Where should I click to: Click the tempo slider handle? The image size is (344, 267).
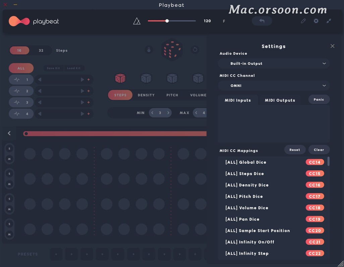pos(167,21)
